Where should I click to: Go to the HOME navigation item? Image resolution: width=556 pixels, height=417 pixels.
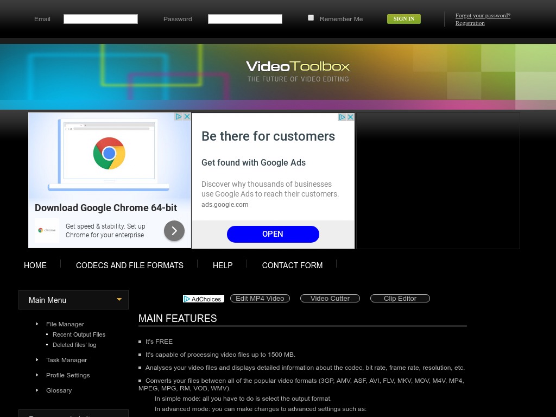[35, 265]
